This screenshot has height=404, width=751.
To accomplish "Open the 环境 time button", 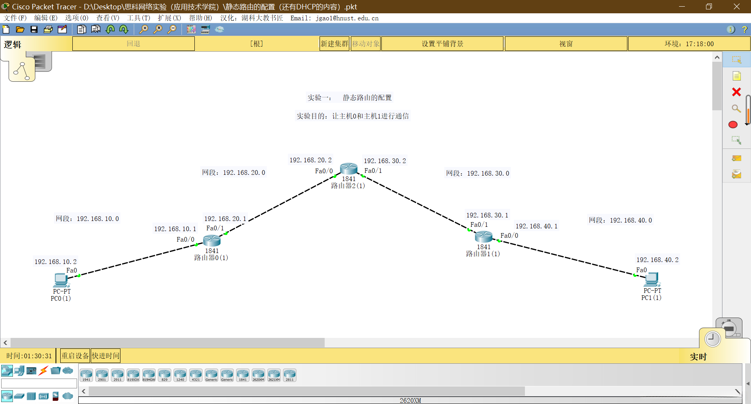I will click(689, 44).
